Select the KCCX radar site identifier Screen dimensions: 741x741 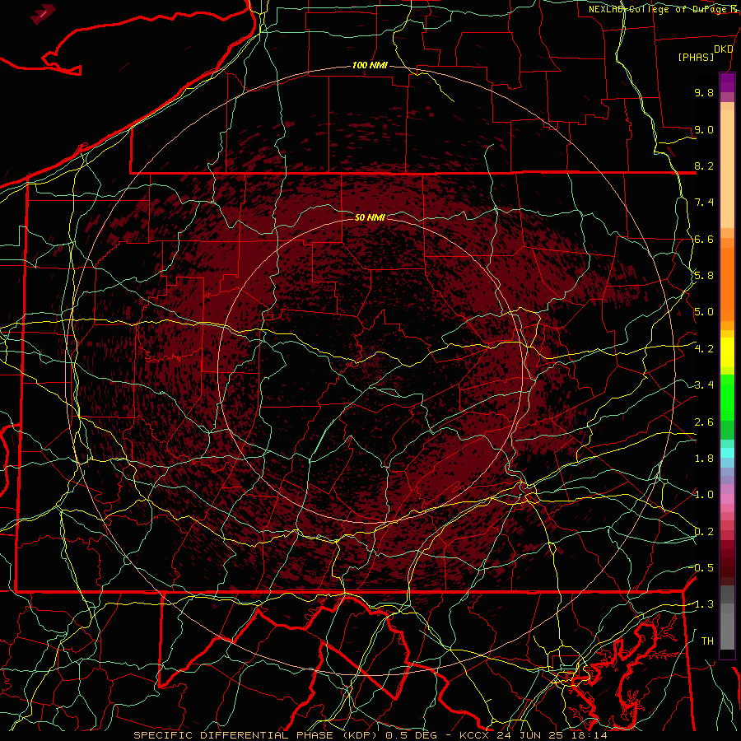click(x=475, y=735)
